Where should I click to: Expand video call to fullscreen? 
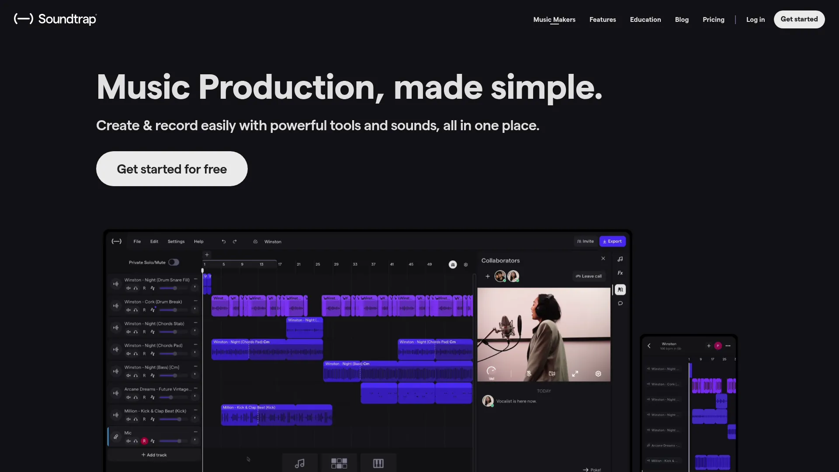click(575, 374)
